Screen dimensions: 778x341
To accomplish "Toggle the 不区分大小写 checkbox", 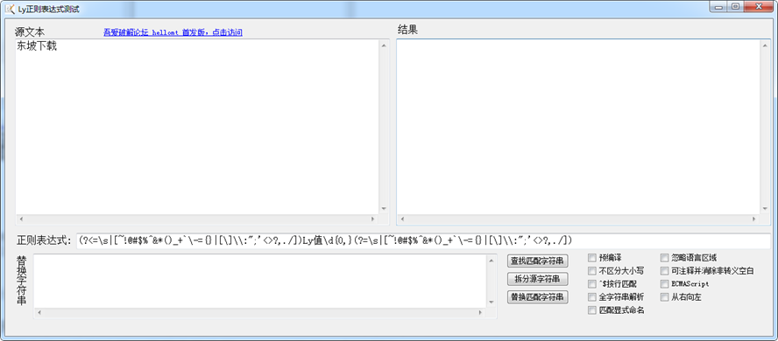I will (592, 271).
